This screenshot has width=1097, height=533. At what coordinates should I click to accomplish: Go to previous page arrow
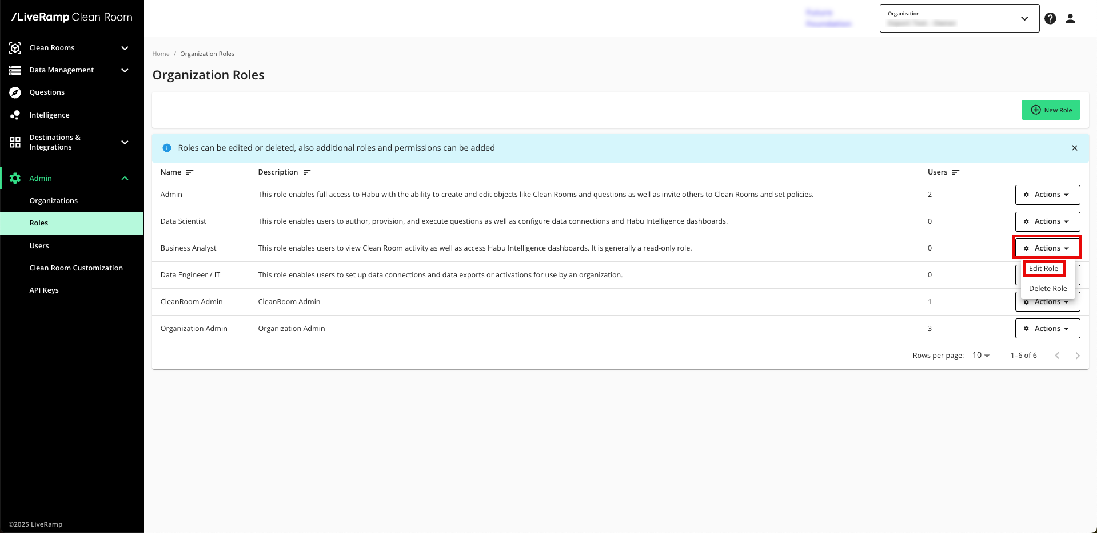[x=1057, y=356]
